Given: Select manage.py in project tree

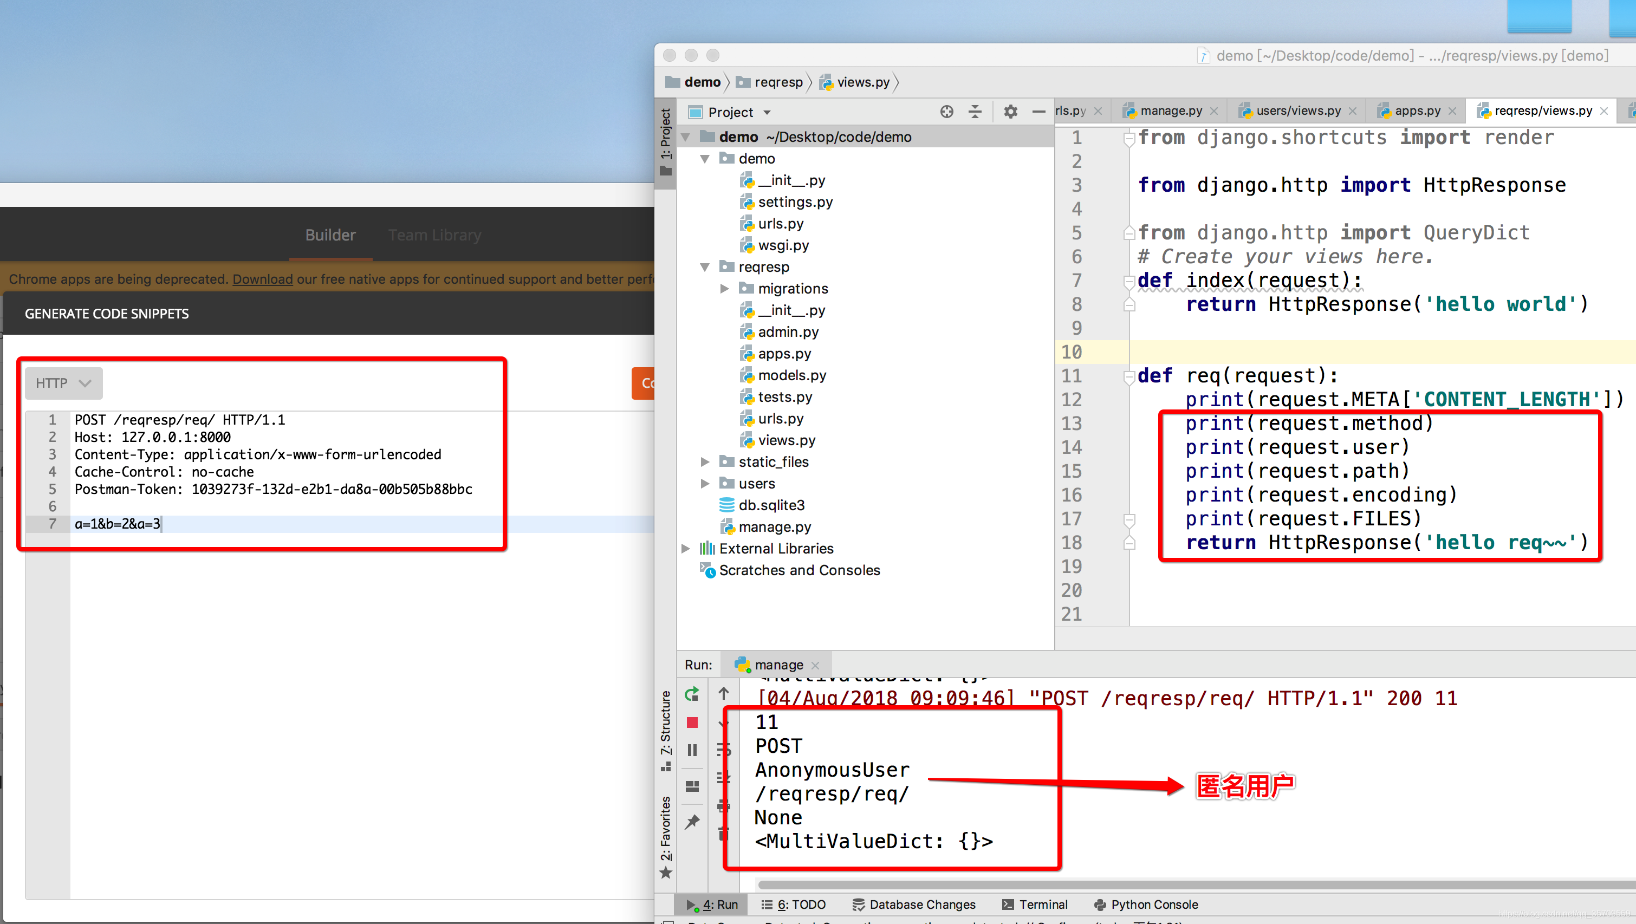Looking at the screenshot, I should click(x=765, y=526).
